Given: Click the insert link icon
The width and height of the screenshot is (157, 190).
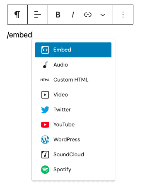Looking at the screenshot, I should 88,15.
